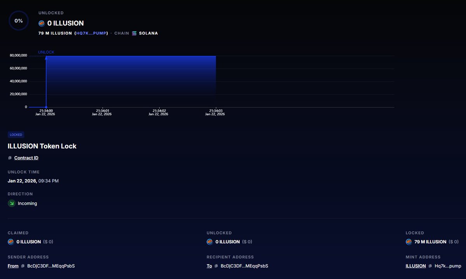This screenshot has height=279, width=466.
Task: Open the ILLUSION mint address link
Action: pyautogui.click(x=416, y=266)
